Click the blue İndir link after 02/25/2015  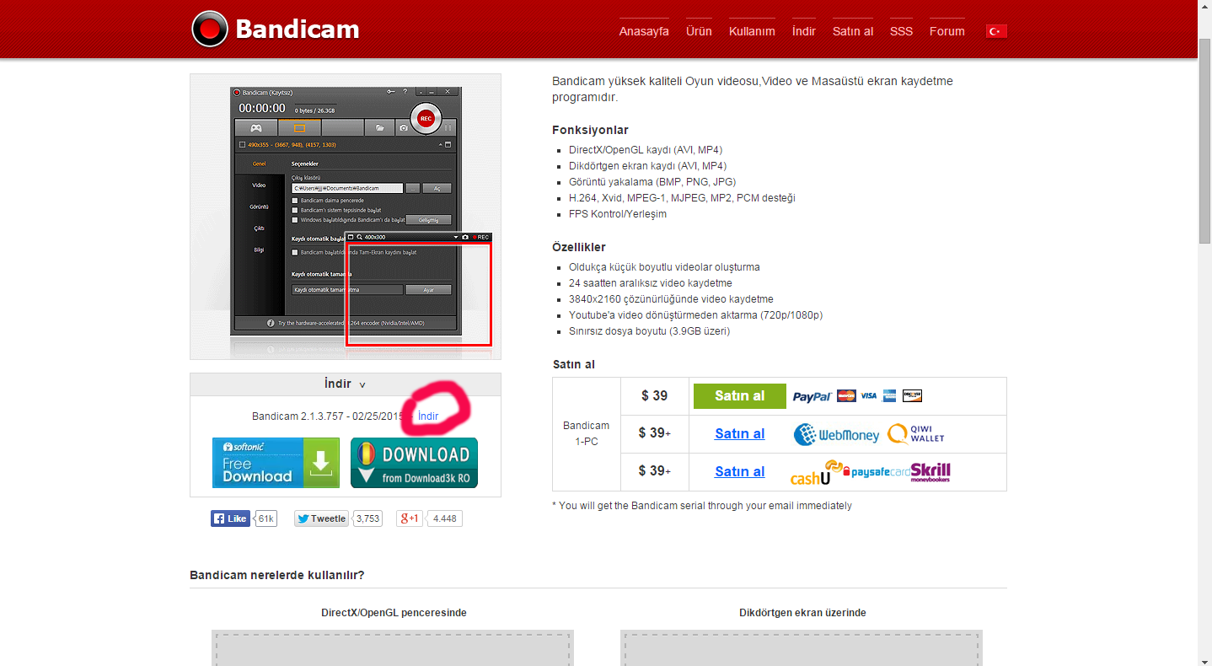428,416
